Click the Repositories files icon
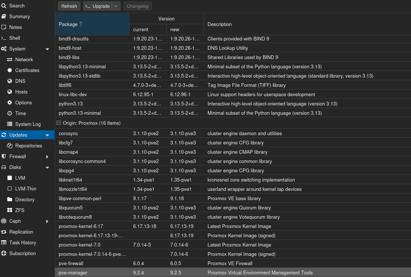The image size is (411, 277). [x=10, y=146]
